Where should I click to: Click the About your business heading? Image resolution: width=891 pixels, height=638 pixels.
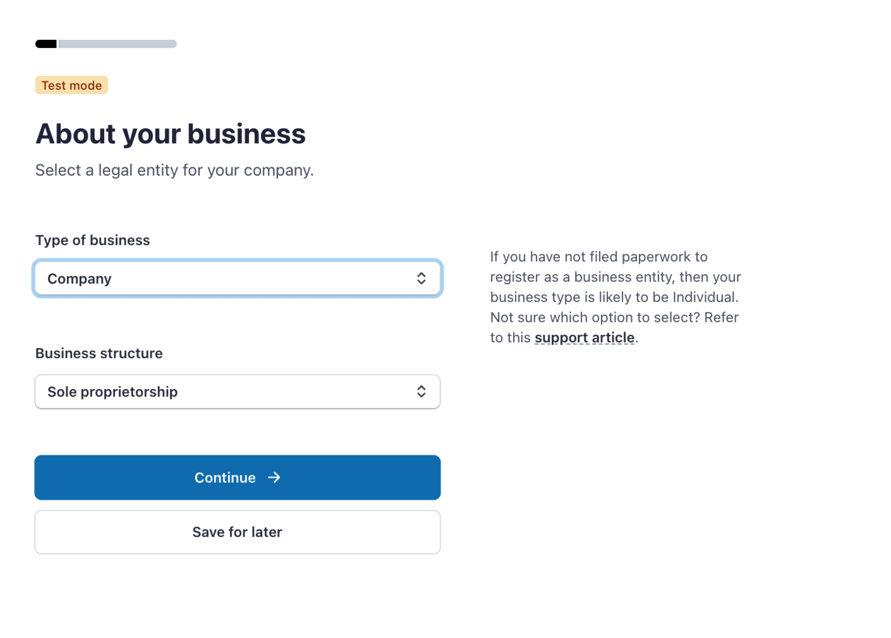pyautogui.click(x=171, y=134)
